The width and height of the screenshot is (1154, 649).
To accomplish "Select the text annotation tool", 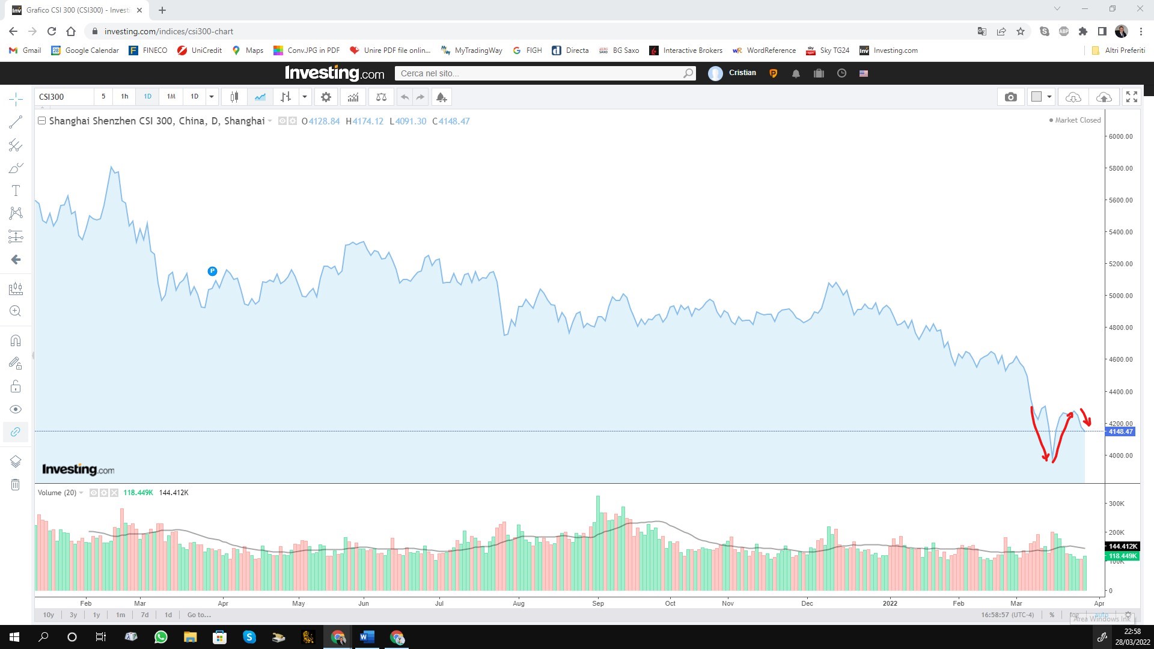I will 16,190.
